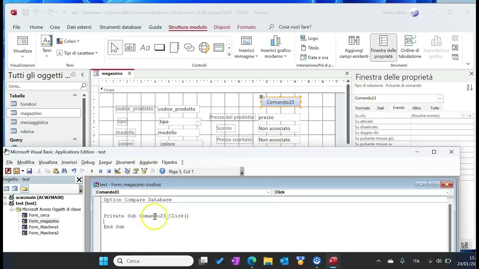Viewport: 479px width, 269px height.
Task: Run the Sub with the green play icon
Action: (x=92, y=171)
